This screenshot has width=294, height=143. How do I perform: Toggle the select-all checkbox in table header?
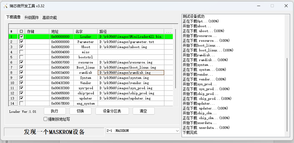[x=21, y=31]
